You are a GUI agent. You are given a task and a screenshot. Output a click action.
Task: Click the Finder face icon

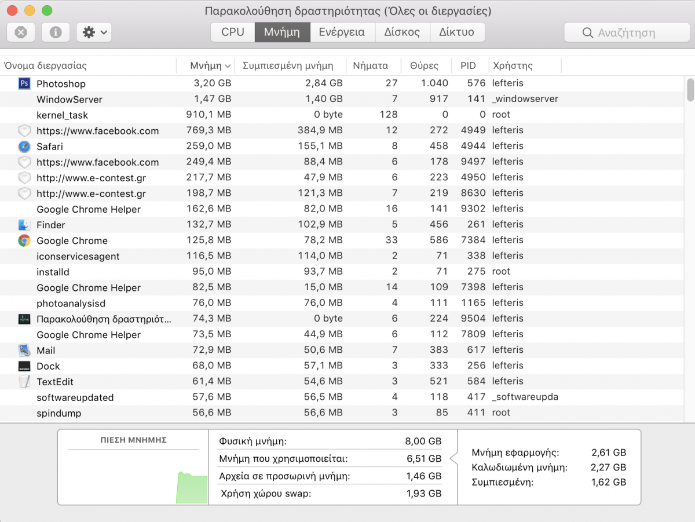pyautogui.click(x=24, y=225)
